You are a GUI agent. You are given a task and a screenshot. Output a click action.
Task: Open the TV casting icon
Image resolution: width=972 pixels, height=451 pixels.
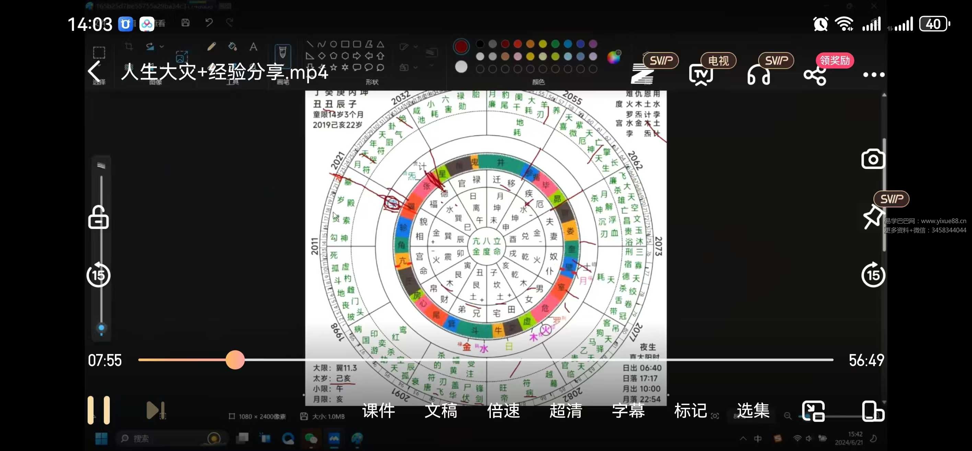[701, 75]
